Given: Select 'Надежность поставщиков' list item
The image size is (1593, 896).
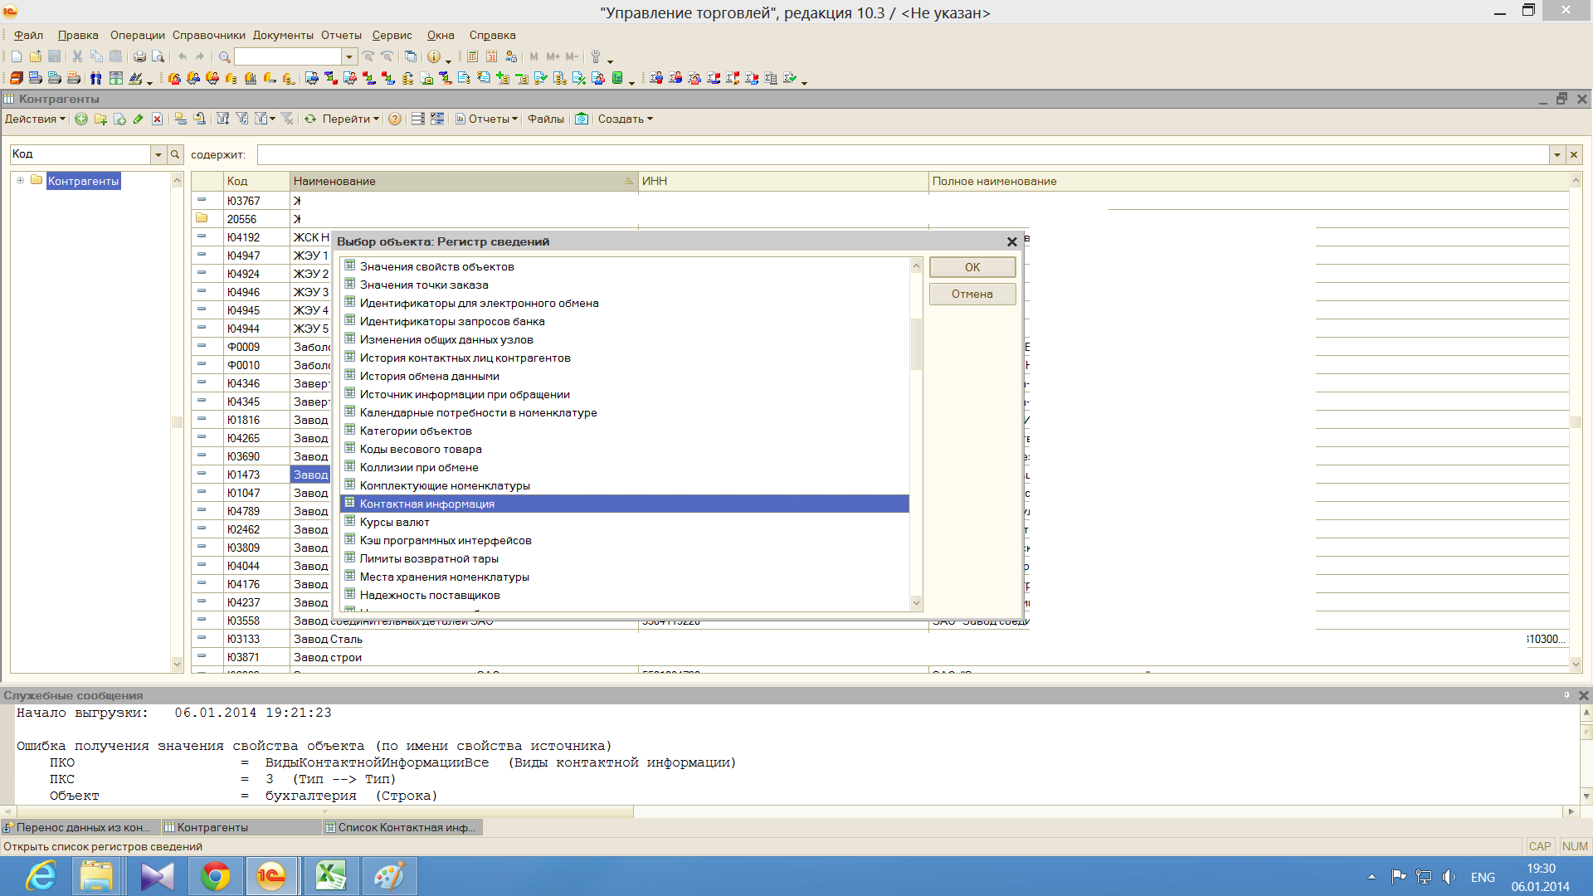Looking at the screenshot, I should coord(625,595).
